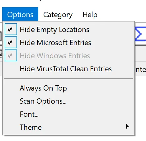Screen dimensions: 146x141
Task: Toggle the Hide Empty Locations option
Action: [x=68, y=29]
